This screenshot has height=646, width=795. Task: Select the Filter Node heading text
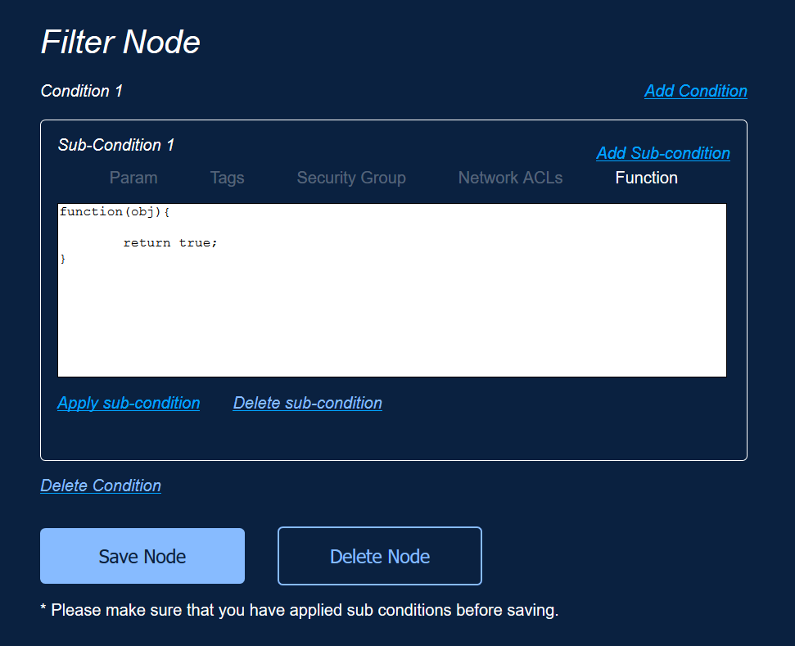coord(120,42)
